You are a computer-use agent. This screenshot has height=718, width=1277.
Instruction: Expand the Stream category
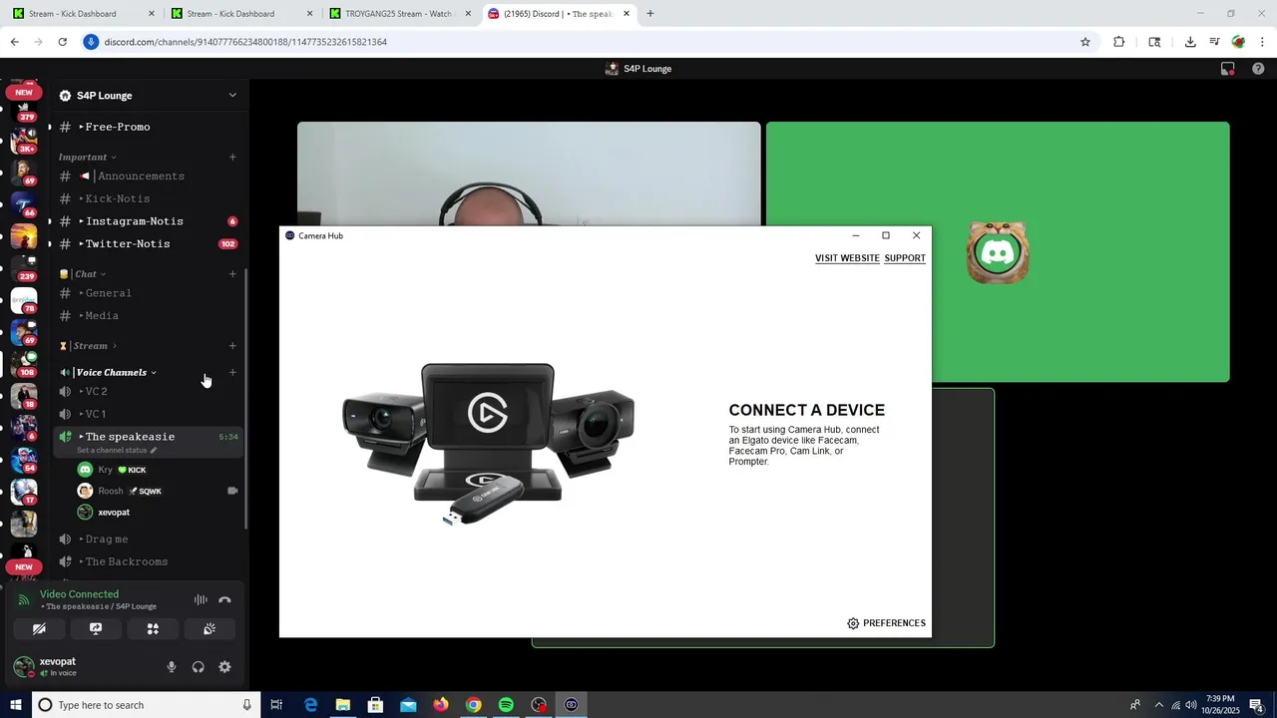click(89, 346)
